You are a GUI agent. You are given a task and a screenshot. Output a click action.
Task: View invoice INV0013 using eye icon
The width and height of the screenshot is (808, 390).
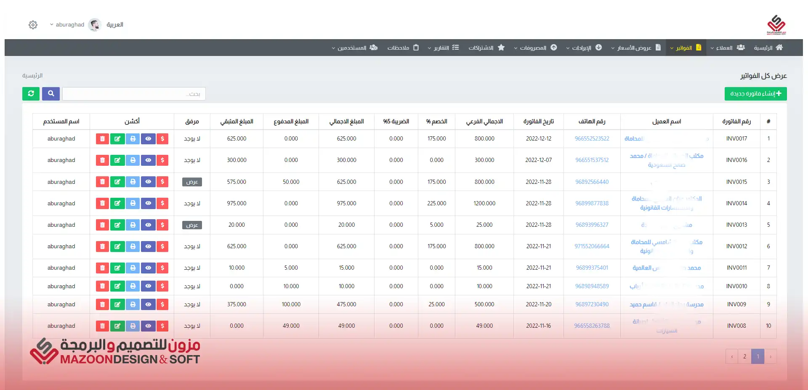point(148,225)
